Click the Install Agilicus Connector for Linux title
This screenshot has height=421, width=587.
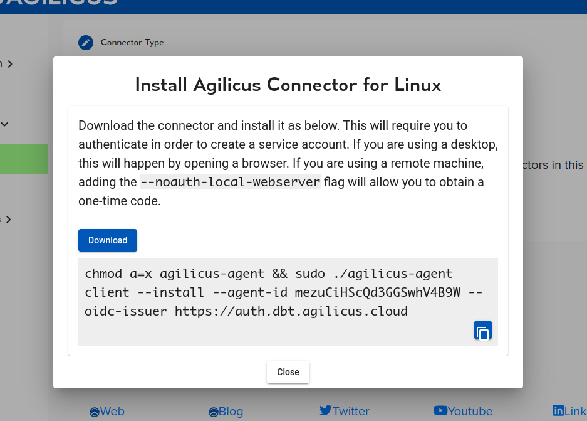click(x=288, y=85)
